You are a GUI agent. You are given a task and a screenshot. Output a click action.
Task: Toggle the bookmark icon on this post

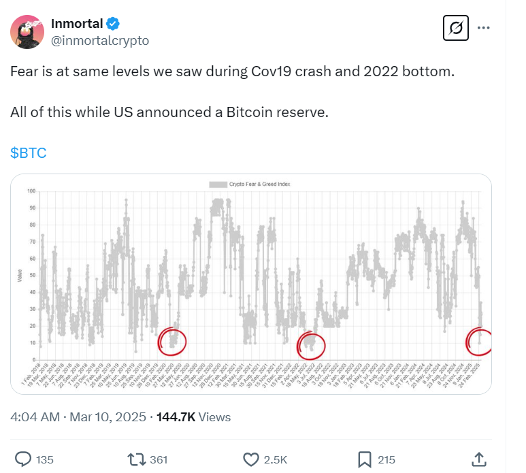[364, 459]
